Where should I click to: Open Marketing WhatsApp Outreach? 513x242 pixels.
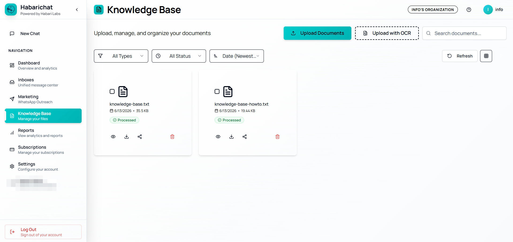pos(43,99)
